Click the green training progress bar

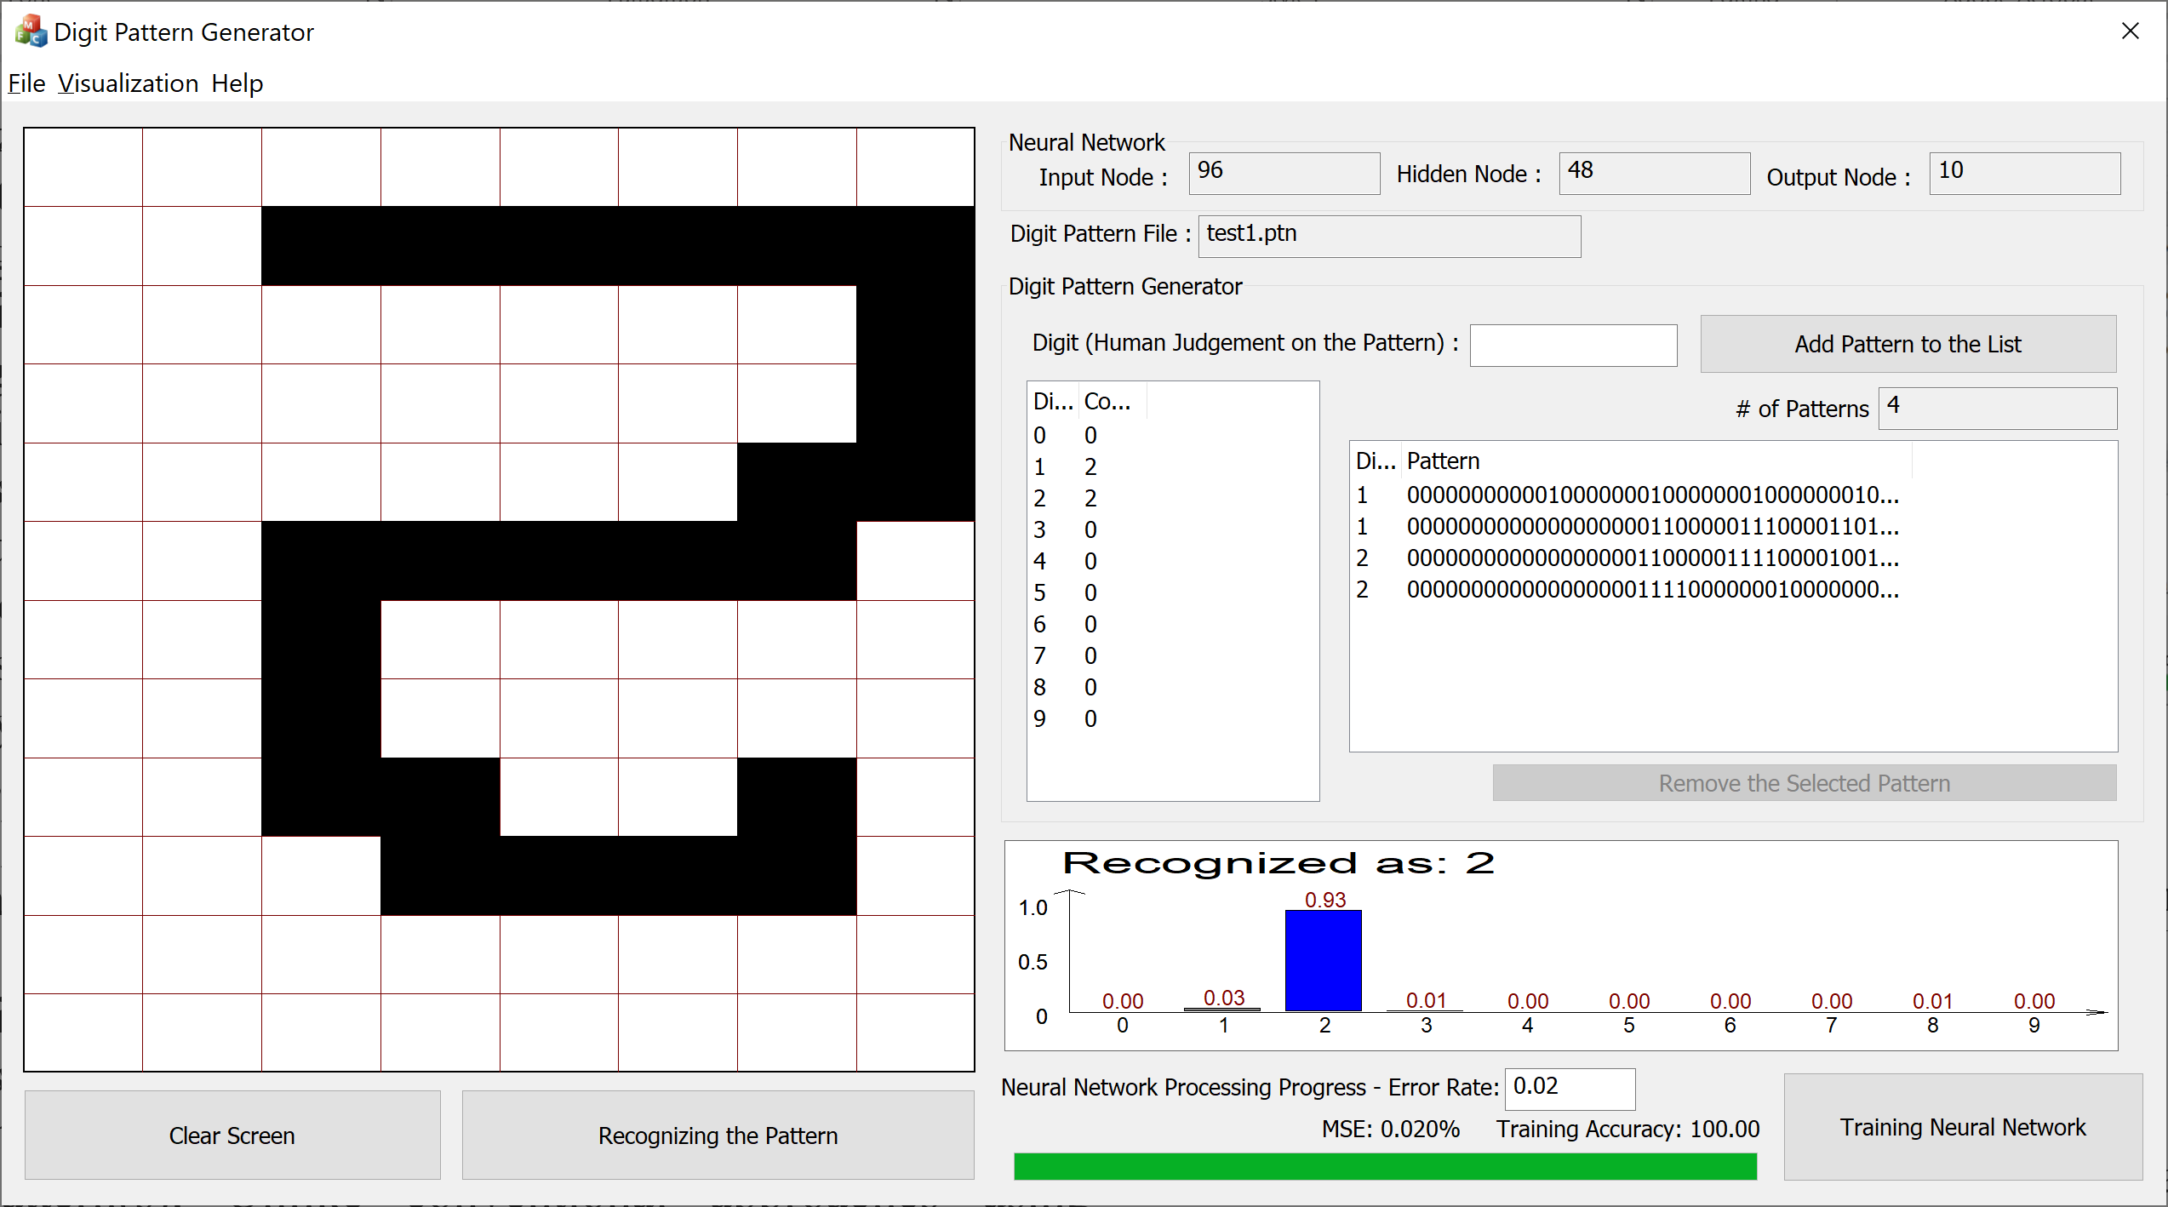pos(1384,1166)
